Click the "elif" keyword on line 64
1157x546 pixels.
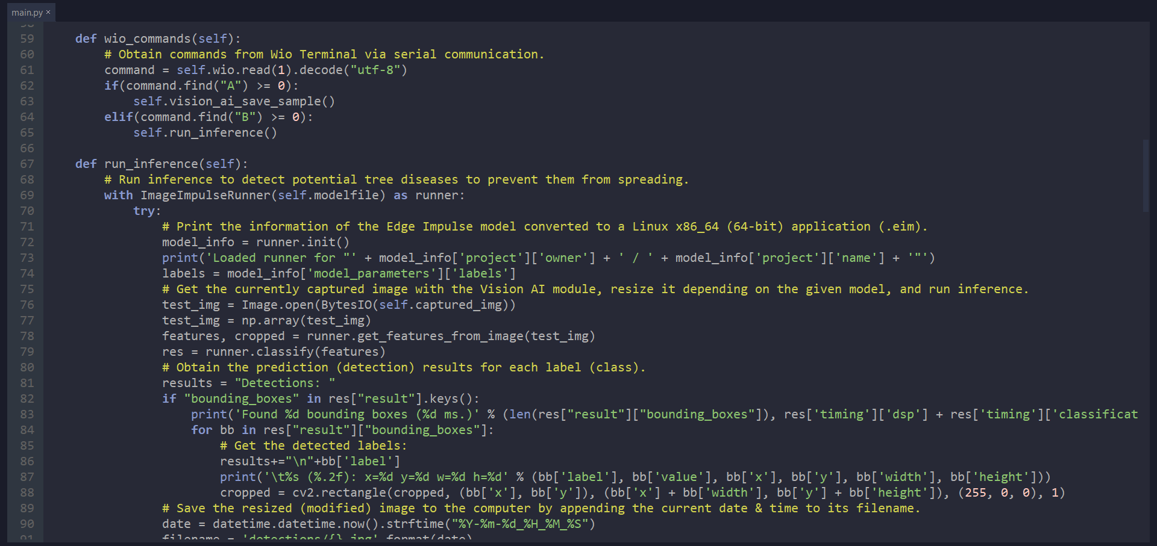[x=118, y=117]
